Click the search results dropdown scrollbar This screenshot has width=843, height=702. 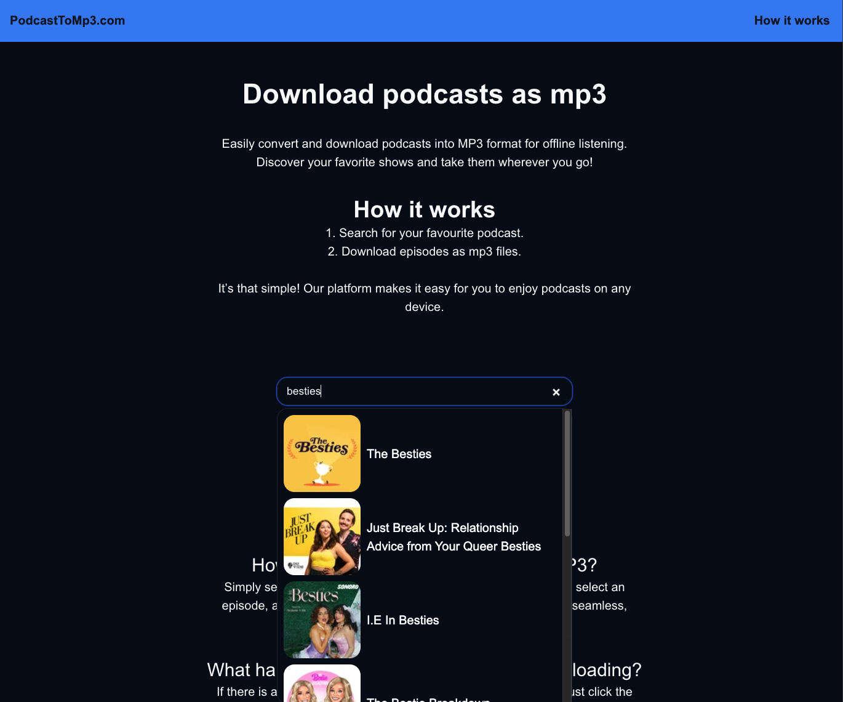pyautogui.click(x=567, y=474)
